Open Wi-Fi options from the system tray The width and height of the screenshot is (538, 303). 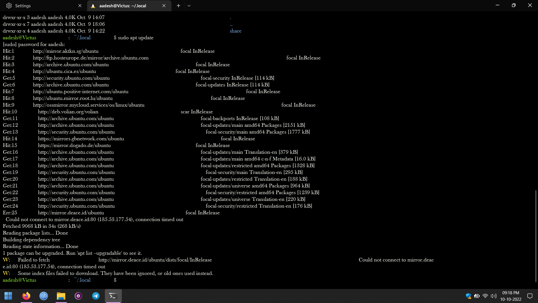[485, 296]
